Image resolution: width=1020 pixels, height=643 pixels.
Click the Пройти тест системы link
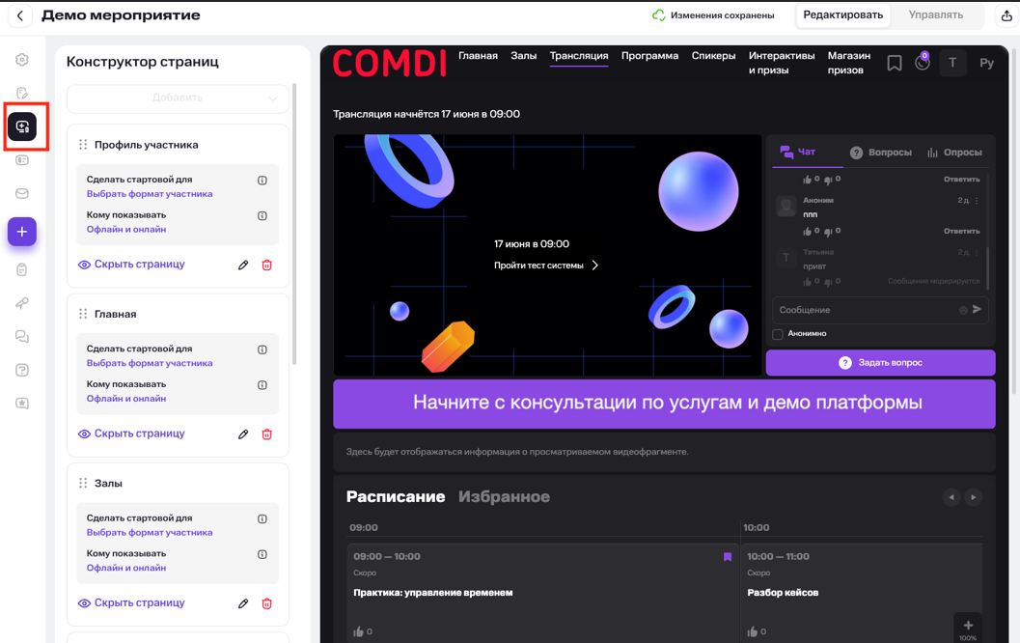[546, 266]
